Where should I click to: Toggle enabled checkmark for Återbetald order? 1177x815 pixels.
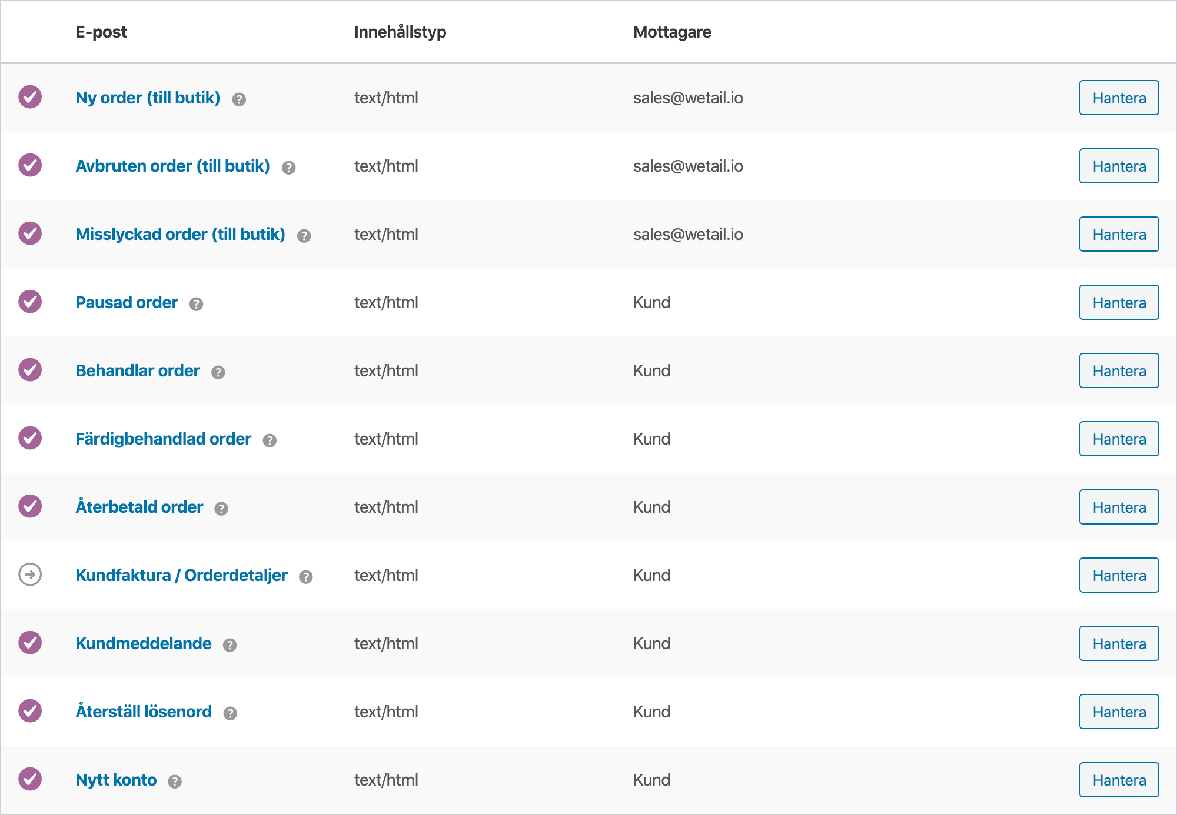point(30,506)
